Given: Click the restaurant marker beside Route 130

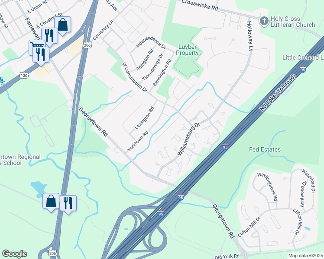Looking at the screenshot, I should [x=41, y=55].
